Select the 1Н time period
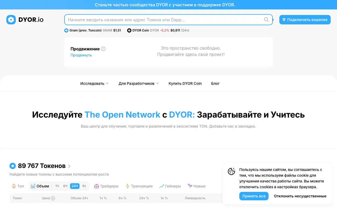This screenshot has height=210, width=337. pos(84,186)
